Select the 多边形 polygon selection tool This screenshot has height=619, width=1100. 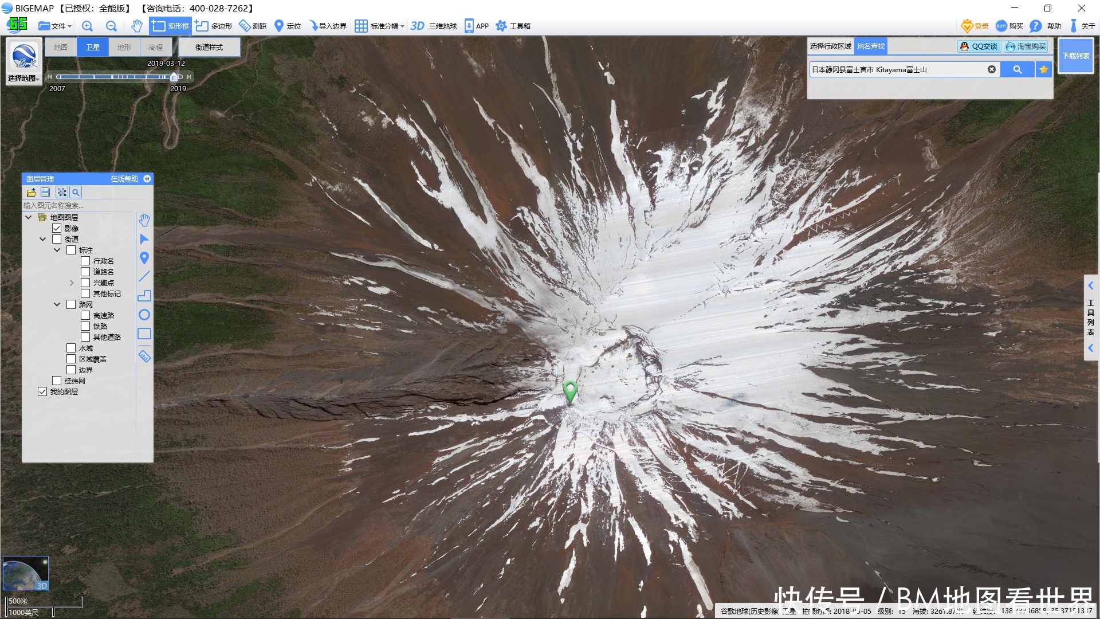pos(214,26)
